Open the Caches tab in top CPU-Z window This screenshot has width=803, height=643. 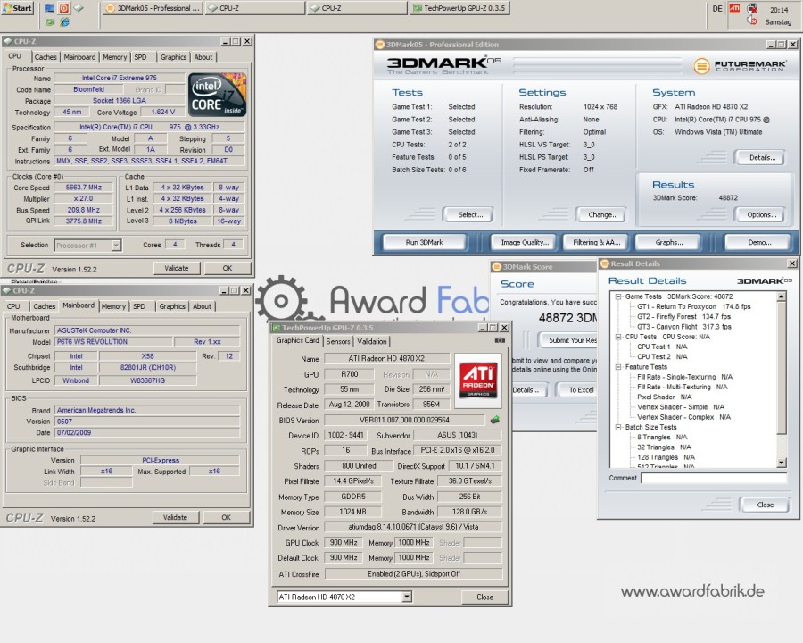coord(46,57)
